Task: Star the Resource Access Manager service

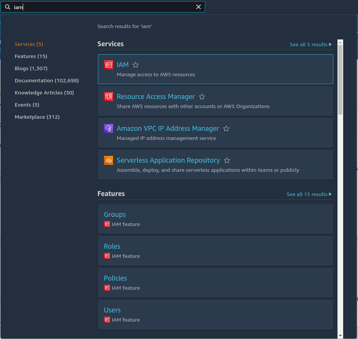Action: pos(202,97)
